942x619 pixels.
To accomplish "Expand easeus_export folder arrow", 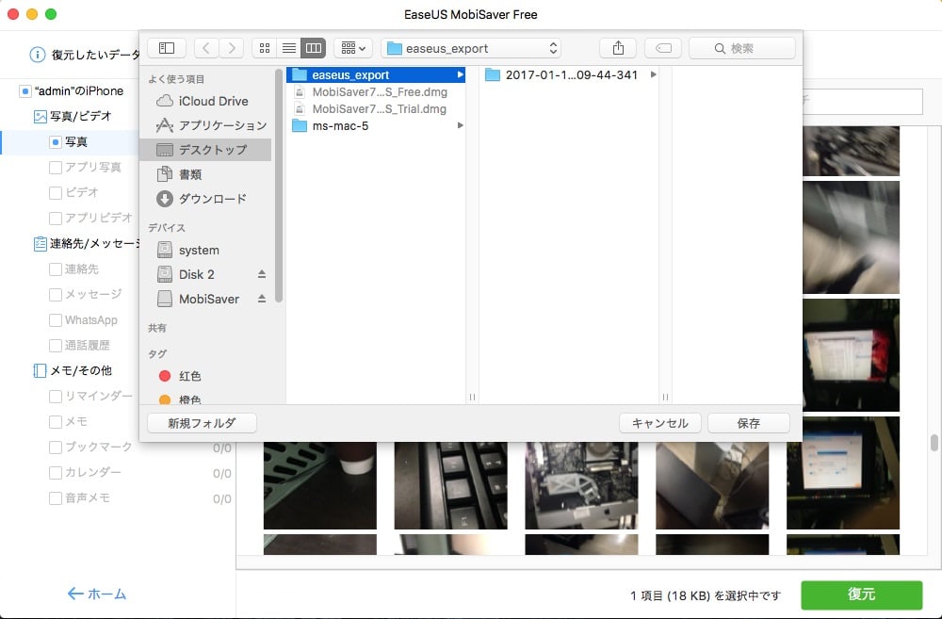I will [461, 75].
